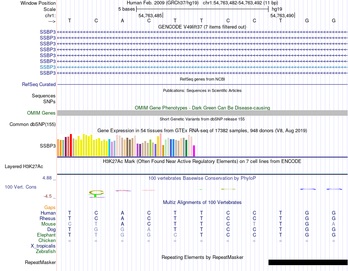Click the black RepeatMasker element bar
The width and height of the screenshot is (348, 271).
click(x=308, y=262)
